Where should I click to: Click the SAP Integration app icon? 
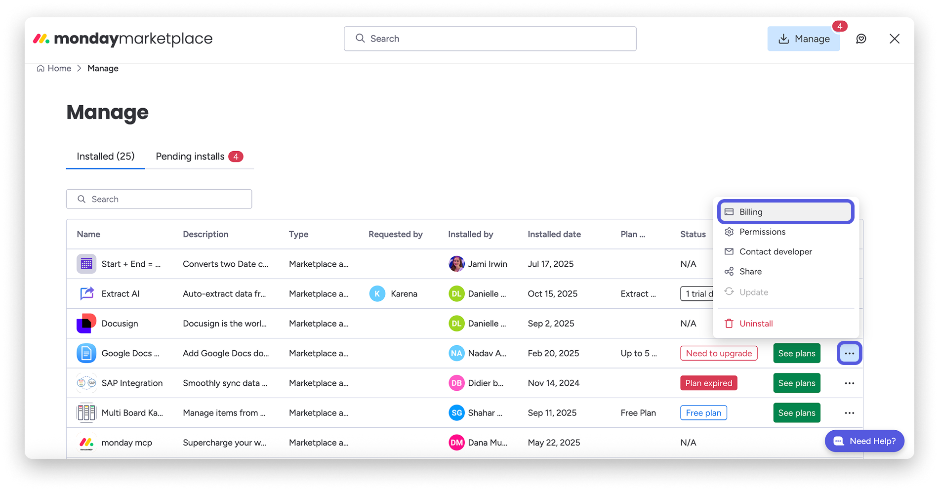pyautogui.click(x=86, y=383)
